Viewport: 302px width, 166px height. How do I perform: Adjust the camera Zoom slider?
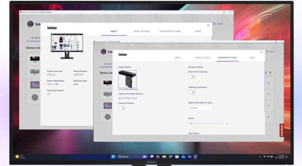point(207,123)
